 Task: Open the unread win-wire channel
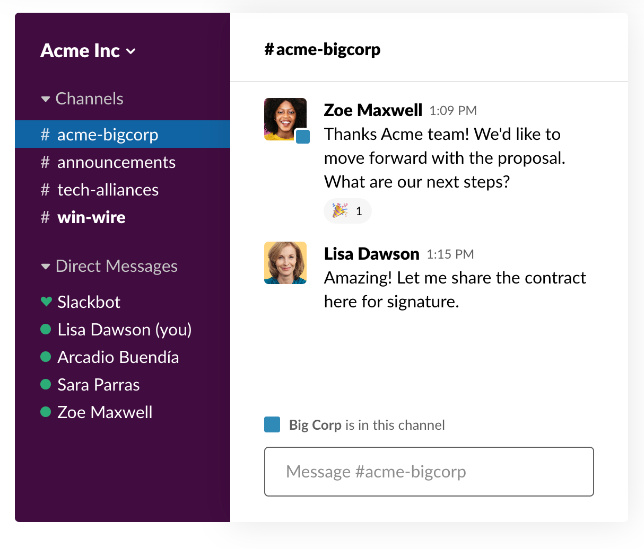pos(123,217)
